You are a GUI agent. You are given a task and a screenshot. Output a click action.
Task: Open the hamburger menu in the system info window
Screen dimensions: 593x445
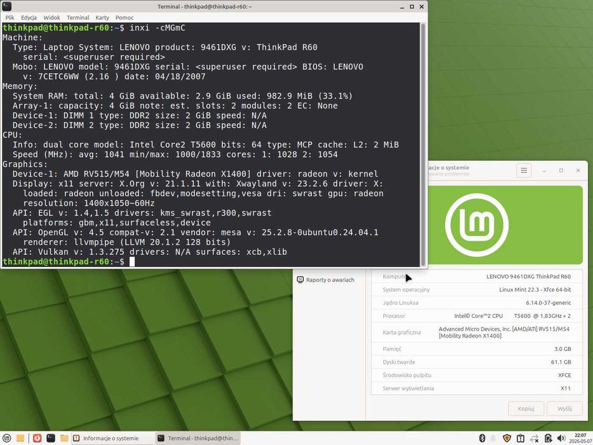point(524,170)
